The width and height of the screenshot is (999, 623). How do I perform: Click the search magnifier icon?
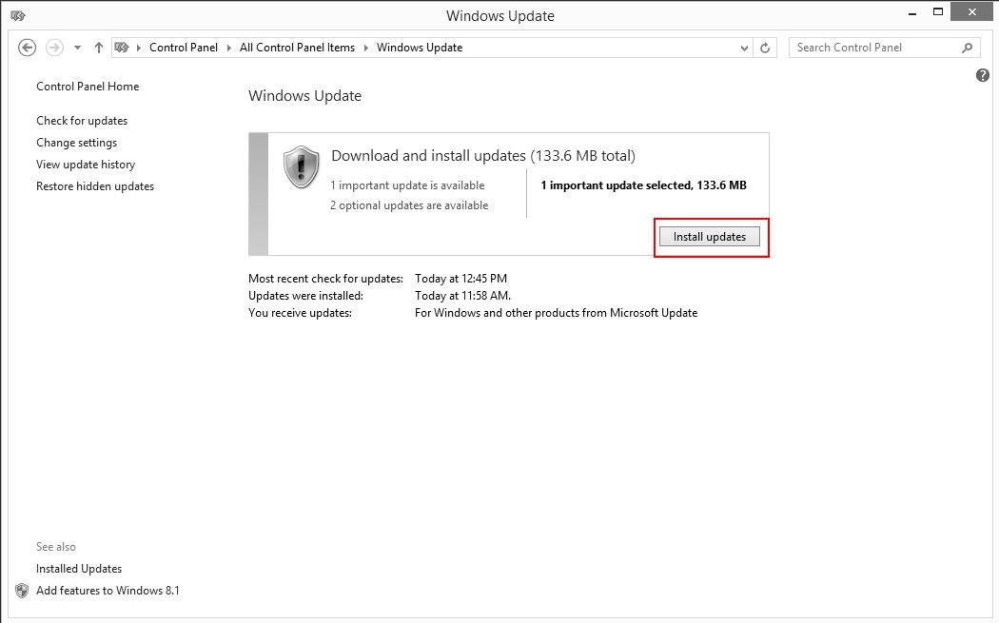(x=968, y=48)
